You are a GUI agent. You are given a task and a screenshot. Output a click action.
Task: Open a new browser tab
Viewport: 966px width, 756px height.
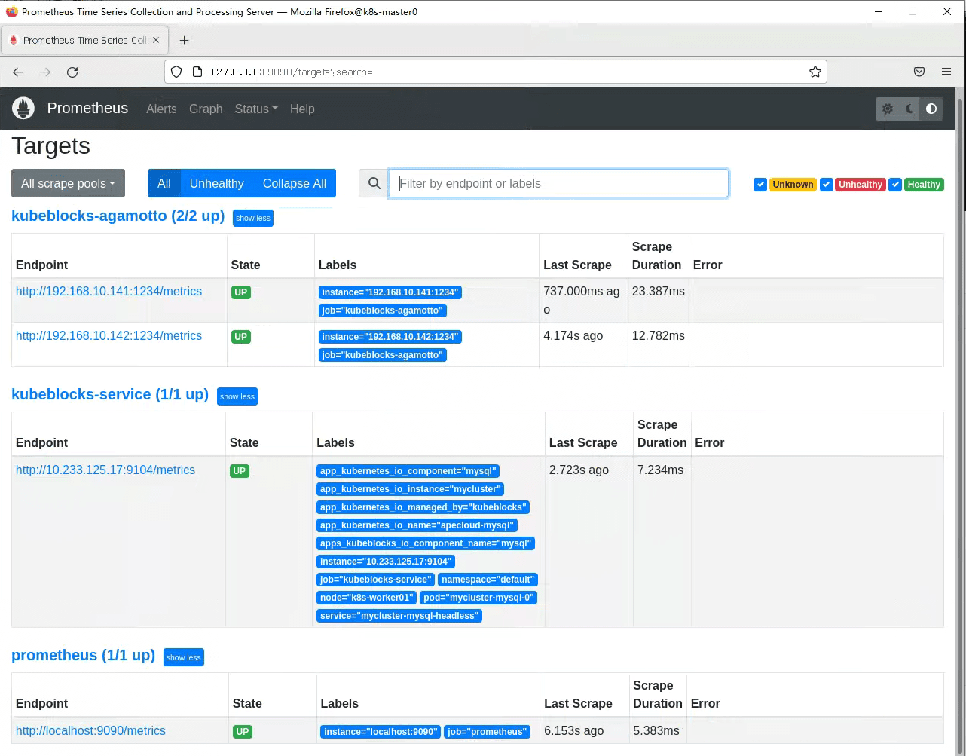(185, 40)
